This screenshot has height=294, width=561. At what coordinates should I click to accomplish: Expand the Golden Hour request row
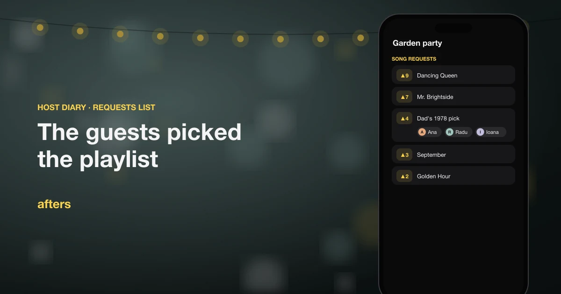coord(453,175)
